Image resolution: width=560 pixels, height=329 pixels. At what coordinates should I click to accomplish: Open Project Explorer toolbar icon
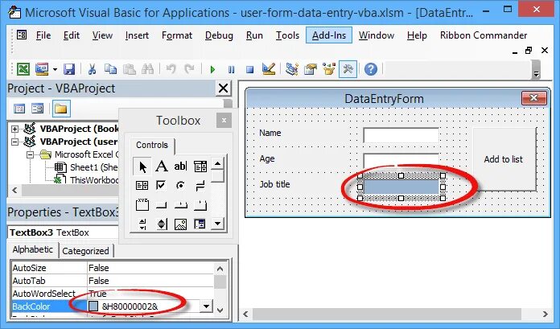[x=292, y=68]
